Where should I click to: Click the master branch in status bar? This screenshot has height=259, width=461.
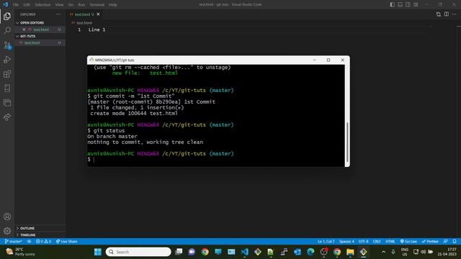pyautogui.click(x=14, y=242)
